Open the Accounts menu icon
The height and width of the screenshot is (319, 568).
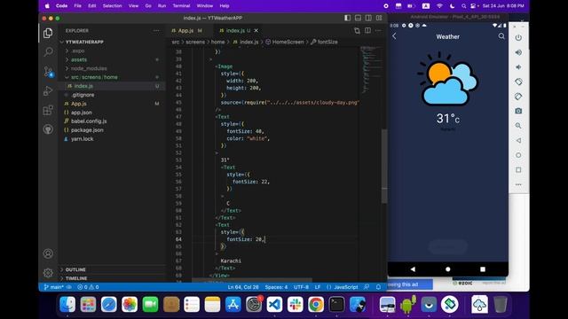tap(48, 253)
